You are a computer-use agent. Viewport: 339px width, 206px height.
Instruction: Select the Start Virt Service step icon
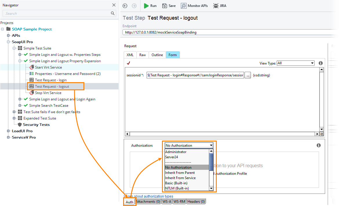click(32, 67)
